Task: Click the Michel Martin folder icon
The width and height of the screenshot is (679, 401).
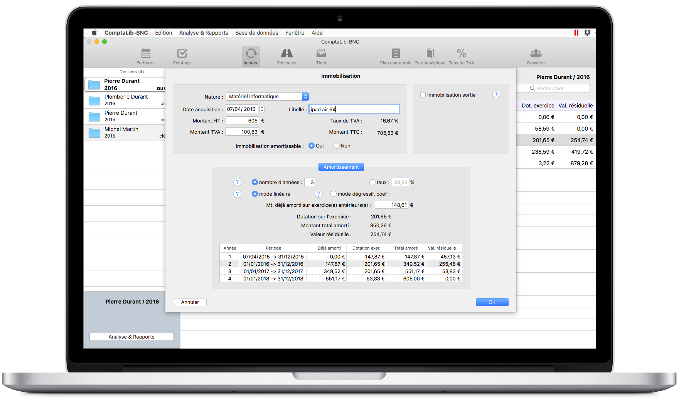Action: point(94,133)
